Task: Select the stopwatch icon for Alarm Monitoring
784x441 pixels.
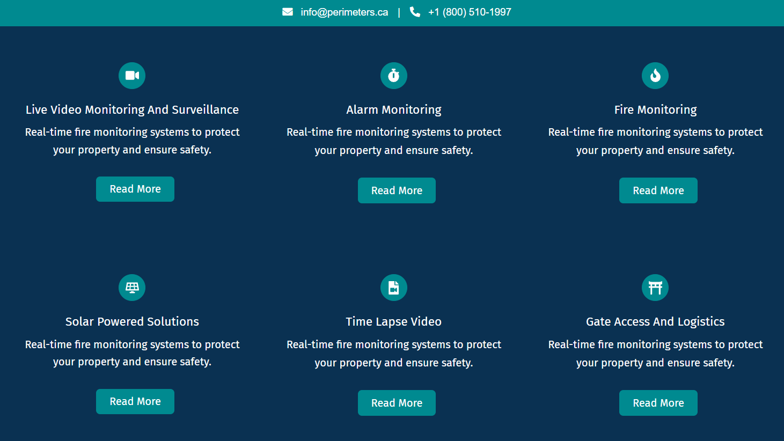Action: (393, 76)
